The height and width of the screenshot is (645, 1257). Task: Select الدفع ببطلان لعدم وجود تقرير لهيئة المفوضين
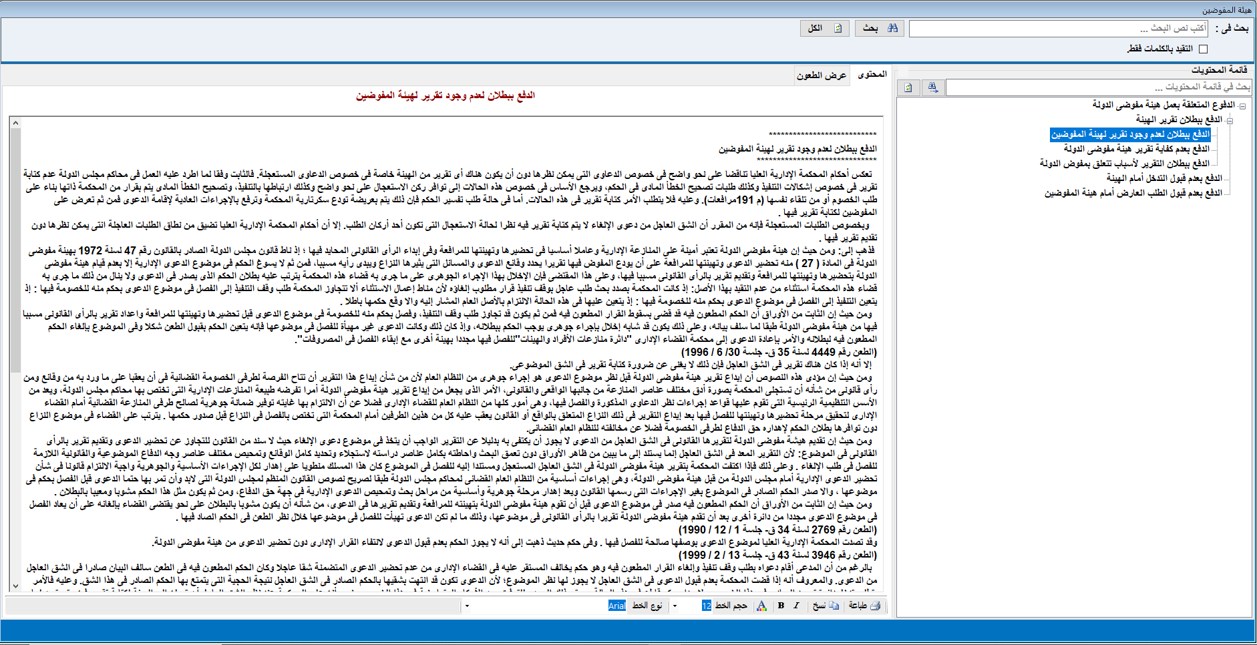pos(1130,134)
